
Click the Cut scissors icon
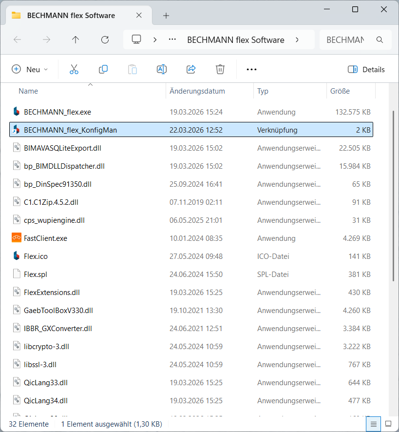pos(74,69)
